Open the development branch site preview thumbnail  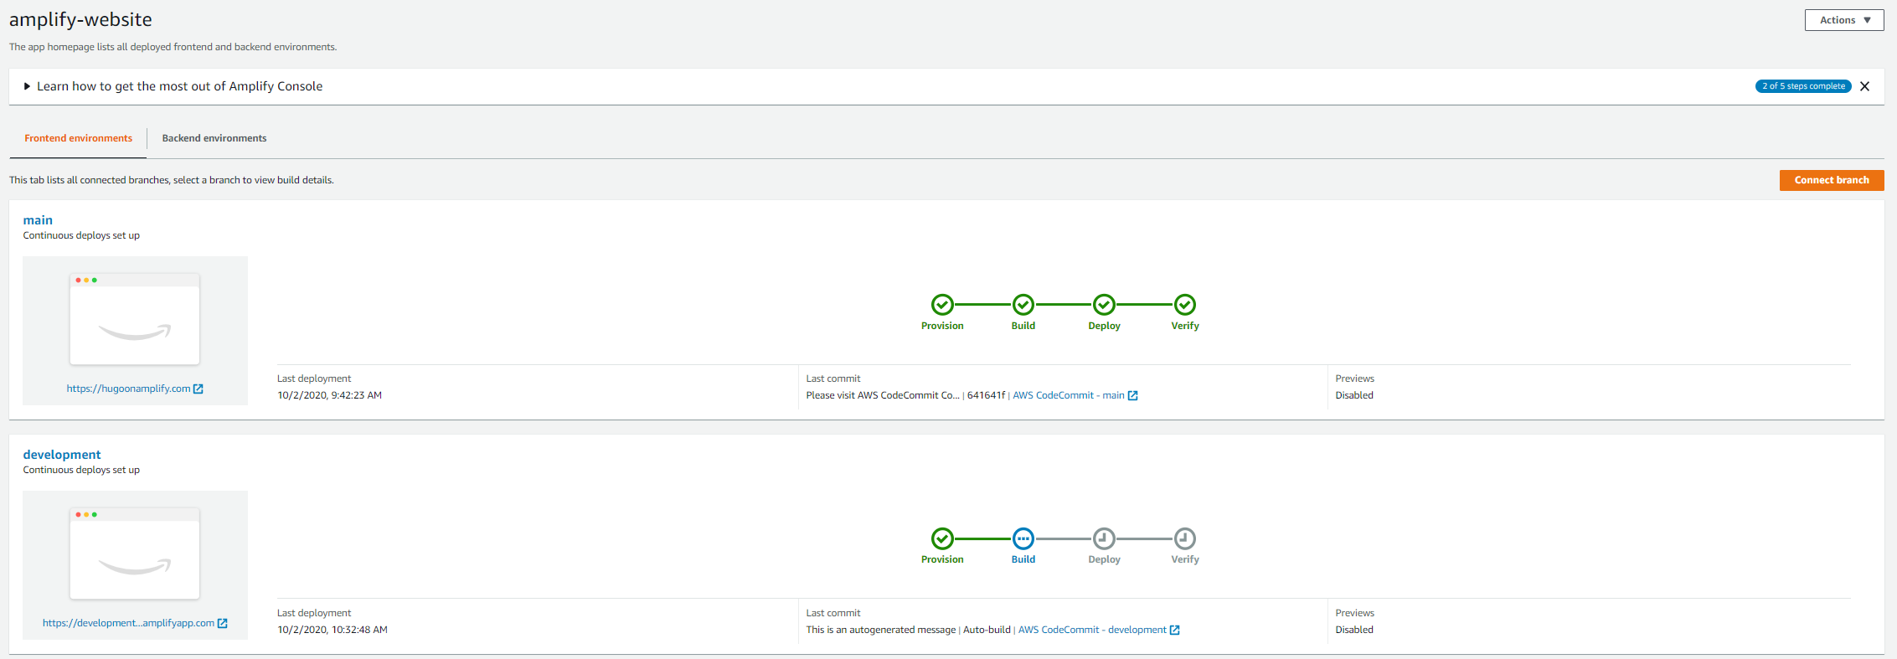pyautogui.click(x=135, y=553)
